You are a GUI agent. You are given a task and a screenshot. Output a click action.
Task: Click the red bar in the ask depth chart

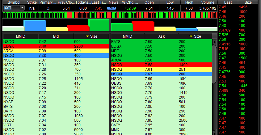pyautogui.click(x=143, y=26)
